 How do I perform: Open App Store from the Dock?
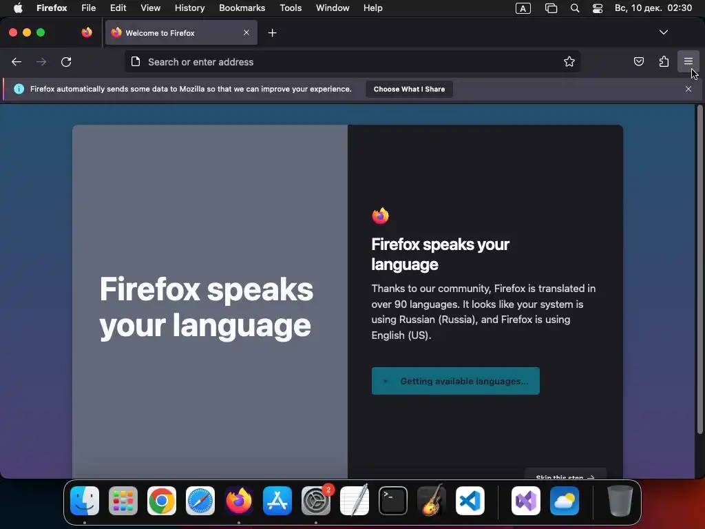[x=277, y=501]
